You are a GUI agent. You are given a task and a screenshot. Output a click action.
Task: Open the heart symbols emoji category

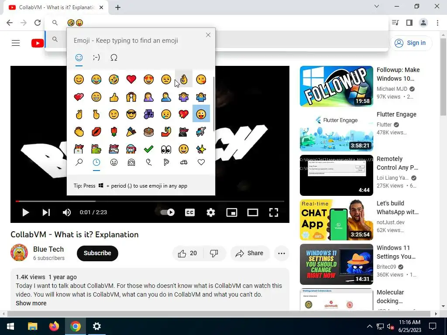201,162
